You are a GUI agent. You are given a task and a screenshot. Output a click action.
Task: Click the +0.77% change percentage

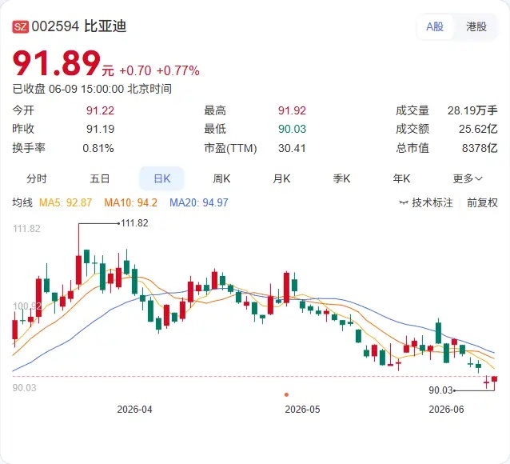click(178, 70)
